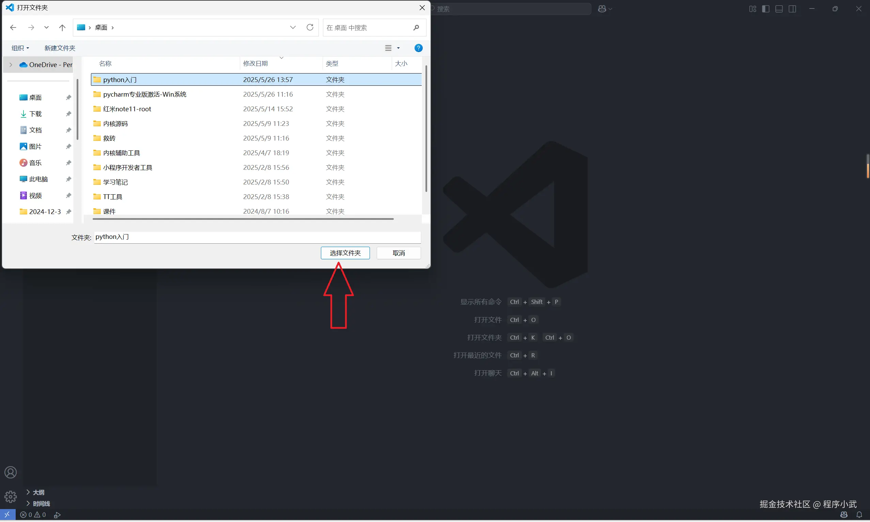Toggle the primary sidebar layout icon
The image size is (870, 522).
[x=765, y=9]
